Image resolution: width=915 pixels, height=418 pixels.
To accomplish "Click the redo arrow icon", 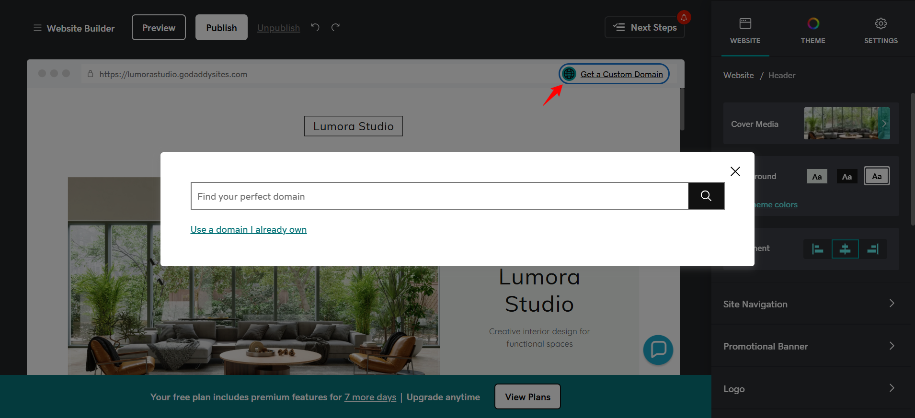I will pos(335,27).
